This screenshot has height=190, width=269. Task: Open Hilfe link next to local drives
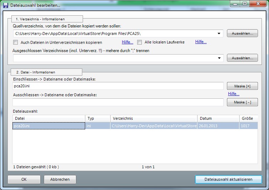[x=201, y=42]
